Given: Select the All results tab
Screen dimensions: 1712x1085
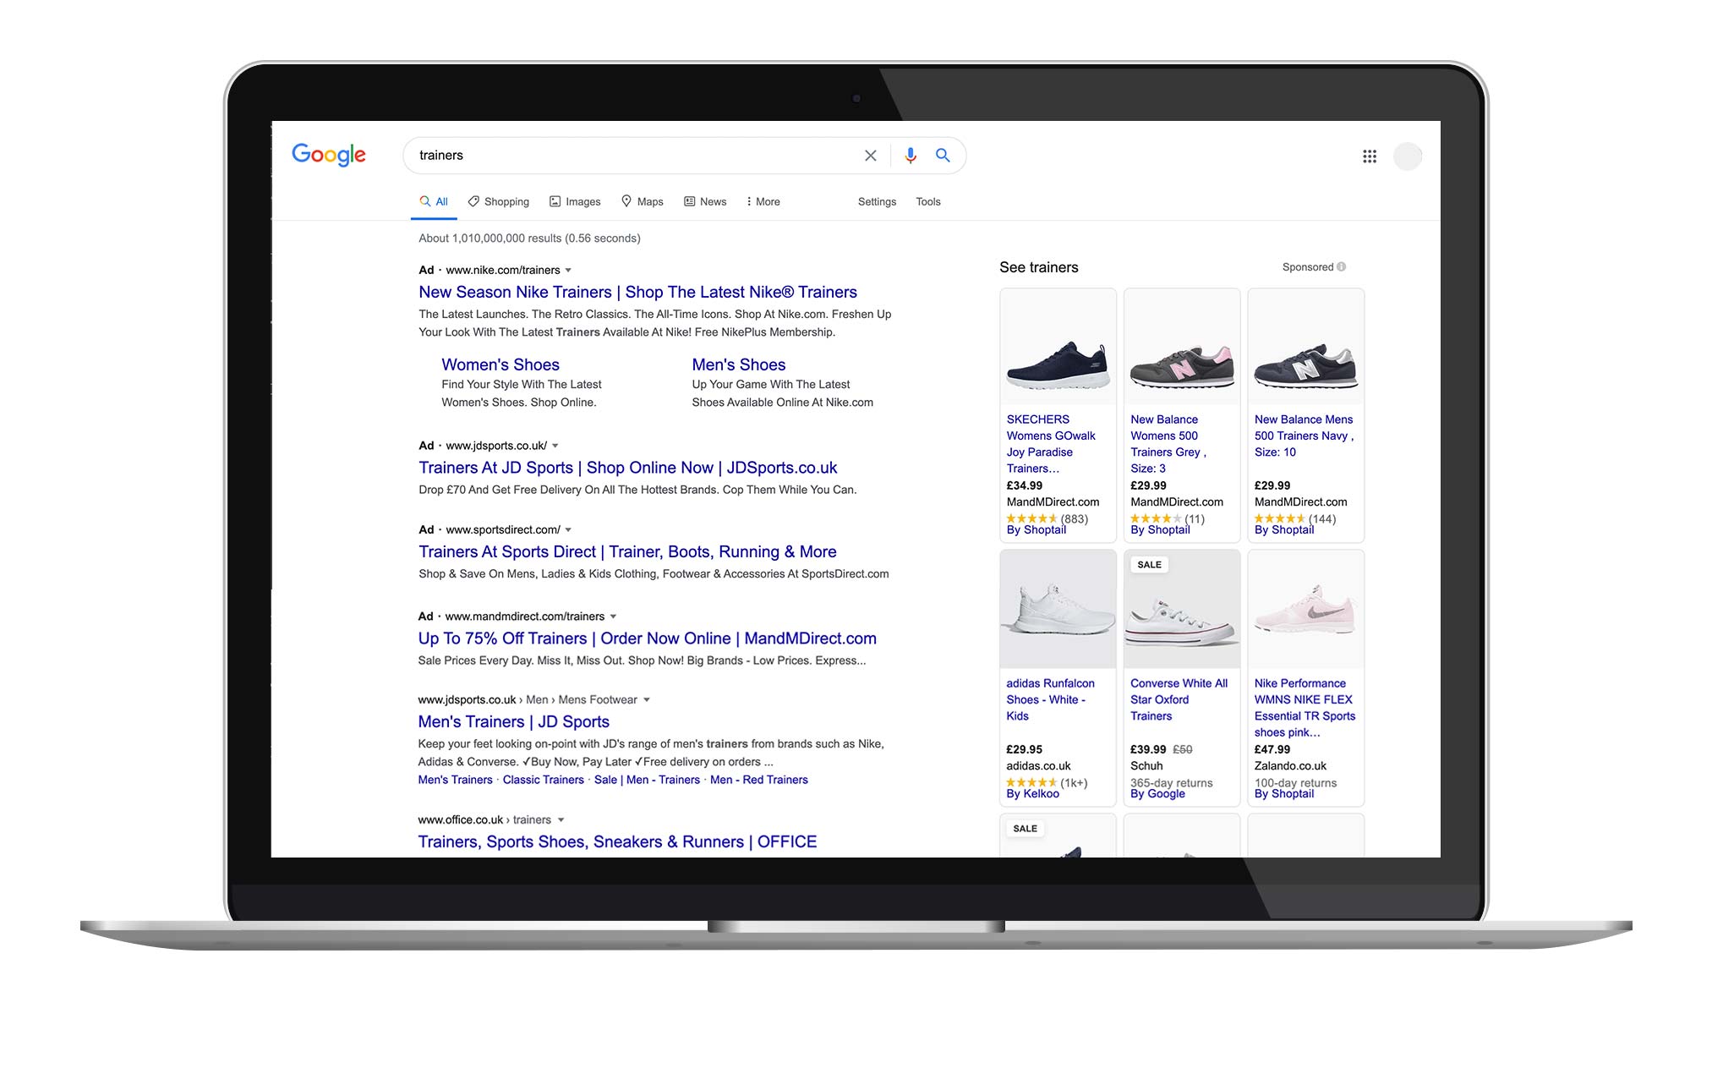Looking at the screenshot, I should point(434,201).
